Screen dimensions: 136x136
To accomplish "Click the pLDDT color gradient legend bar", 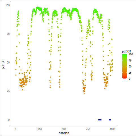I will pyautogui.click(x=124, y=66).
